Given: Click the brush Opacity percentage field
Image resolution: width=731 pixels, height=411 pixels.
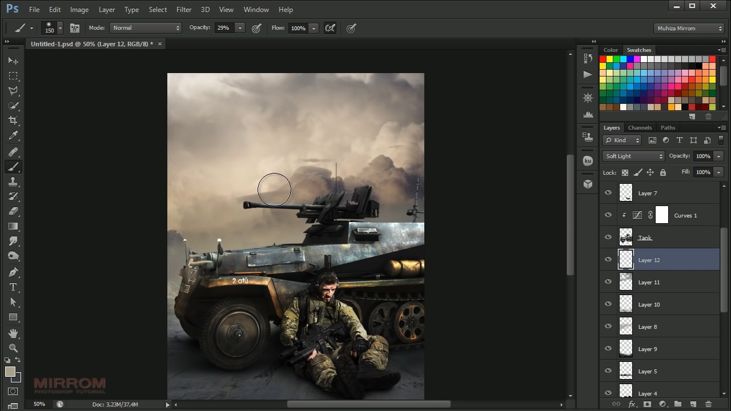Looking at the screenshot, I should tap(224, 28).
